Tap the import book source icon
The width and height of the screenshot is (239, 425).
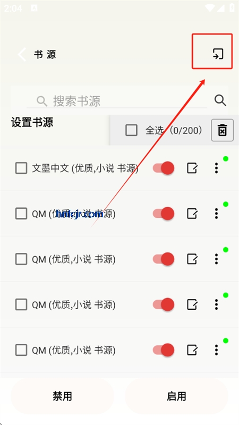click(218, 54)
